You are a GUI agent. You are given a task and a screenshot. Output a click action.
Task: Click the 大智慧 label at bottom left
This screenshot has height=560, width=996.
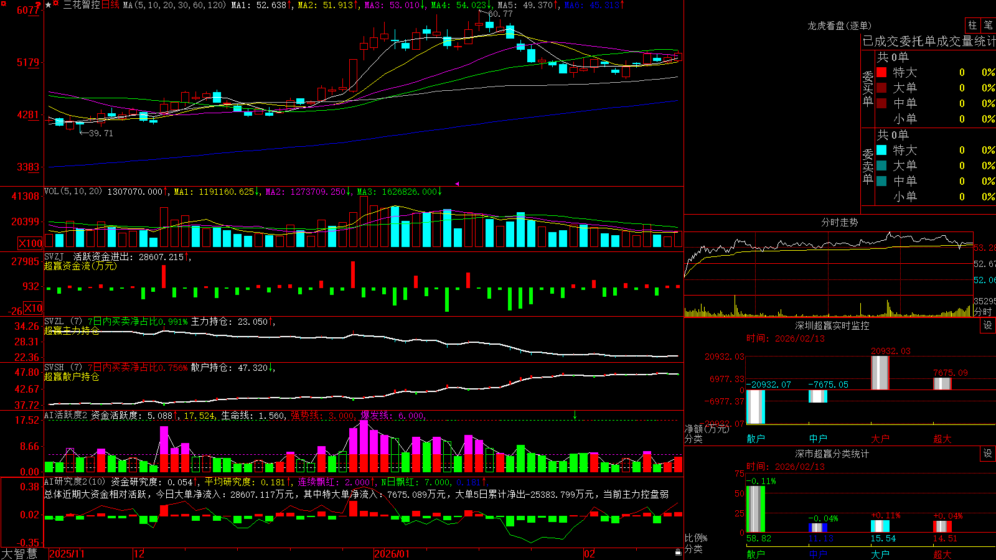tap(19, 554)
